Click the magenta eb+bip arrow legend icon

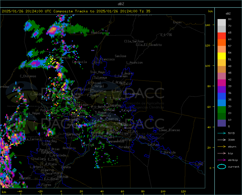pos(222,160)
